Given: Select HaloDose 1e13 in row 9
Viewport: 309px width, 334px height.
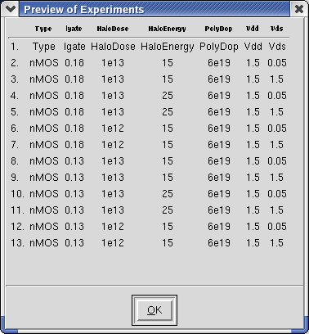Looking at the screenshot, I should (x=113, y=178).
